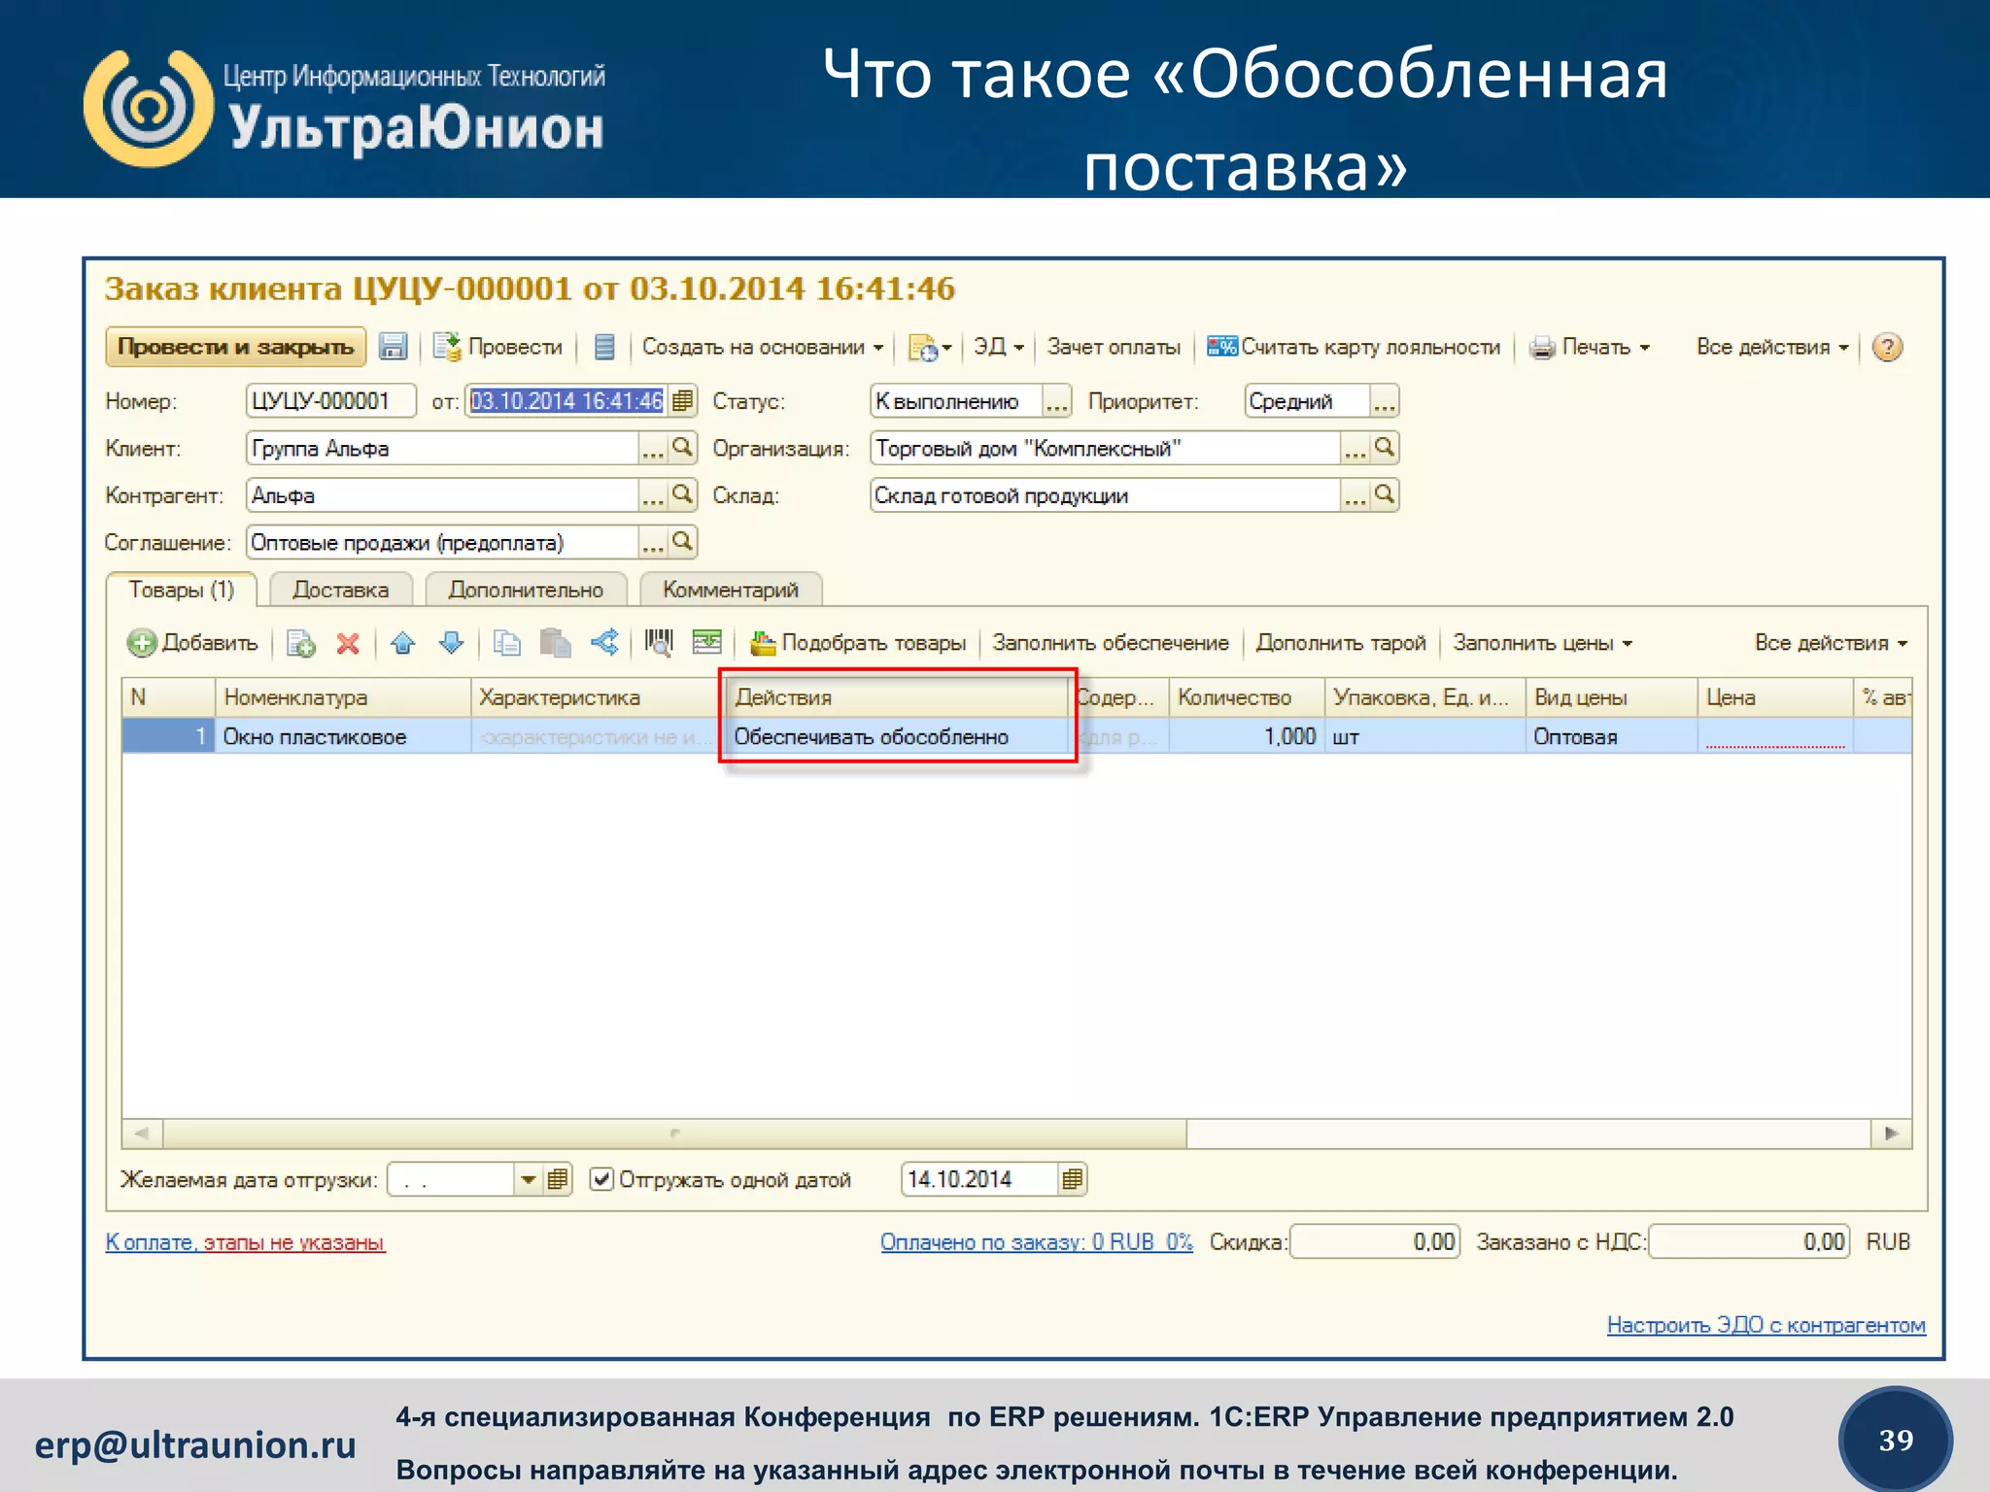
Task: Click the Оптовая price type cell
Action: pos(1611,736)
